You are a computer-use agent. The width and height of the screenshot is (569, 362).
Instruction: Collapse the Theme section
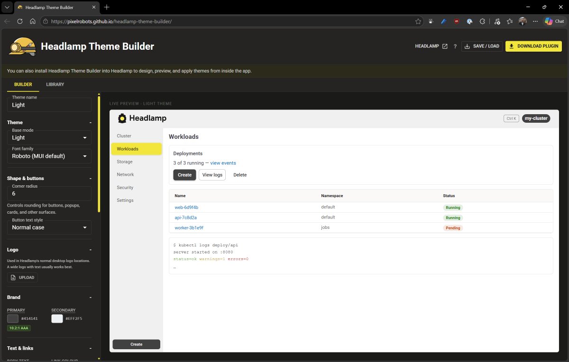90,122
